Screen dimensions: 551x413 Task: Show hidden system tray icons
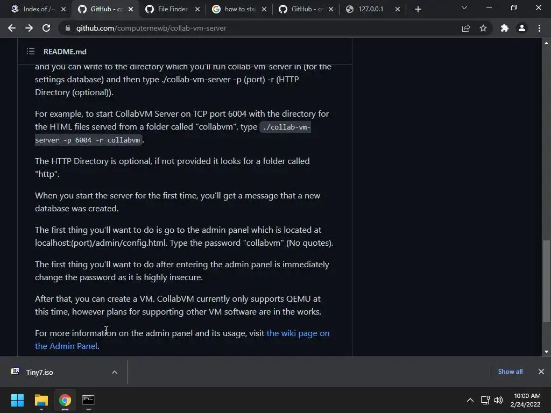tap(470, 400)
